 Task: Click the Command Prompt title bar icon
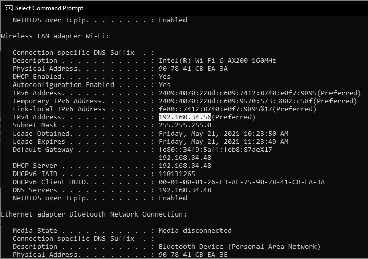click(8, 8)
